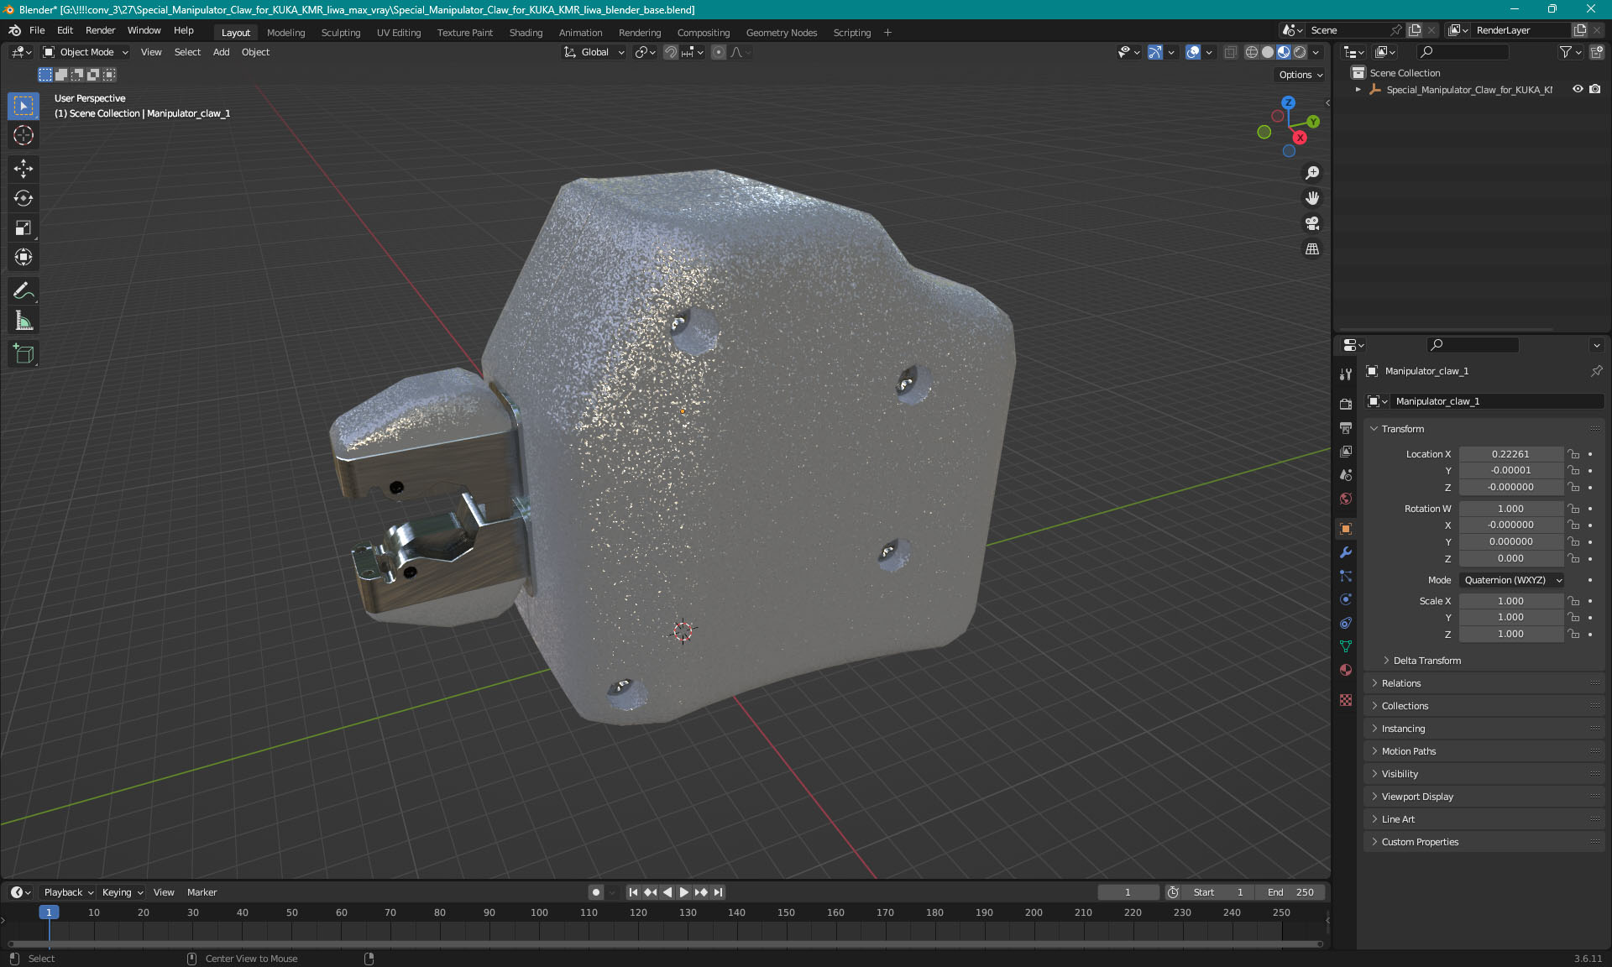Disable Special_Manipulator_Claw collection in renders
The width and height of the screenshot is (1612, 967).
coord(1595,89)
